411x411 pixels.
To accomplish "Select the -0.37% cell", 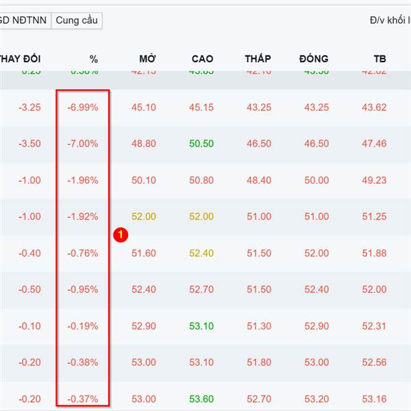I will 83,399.
